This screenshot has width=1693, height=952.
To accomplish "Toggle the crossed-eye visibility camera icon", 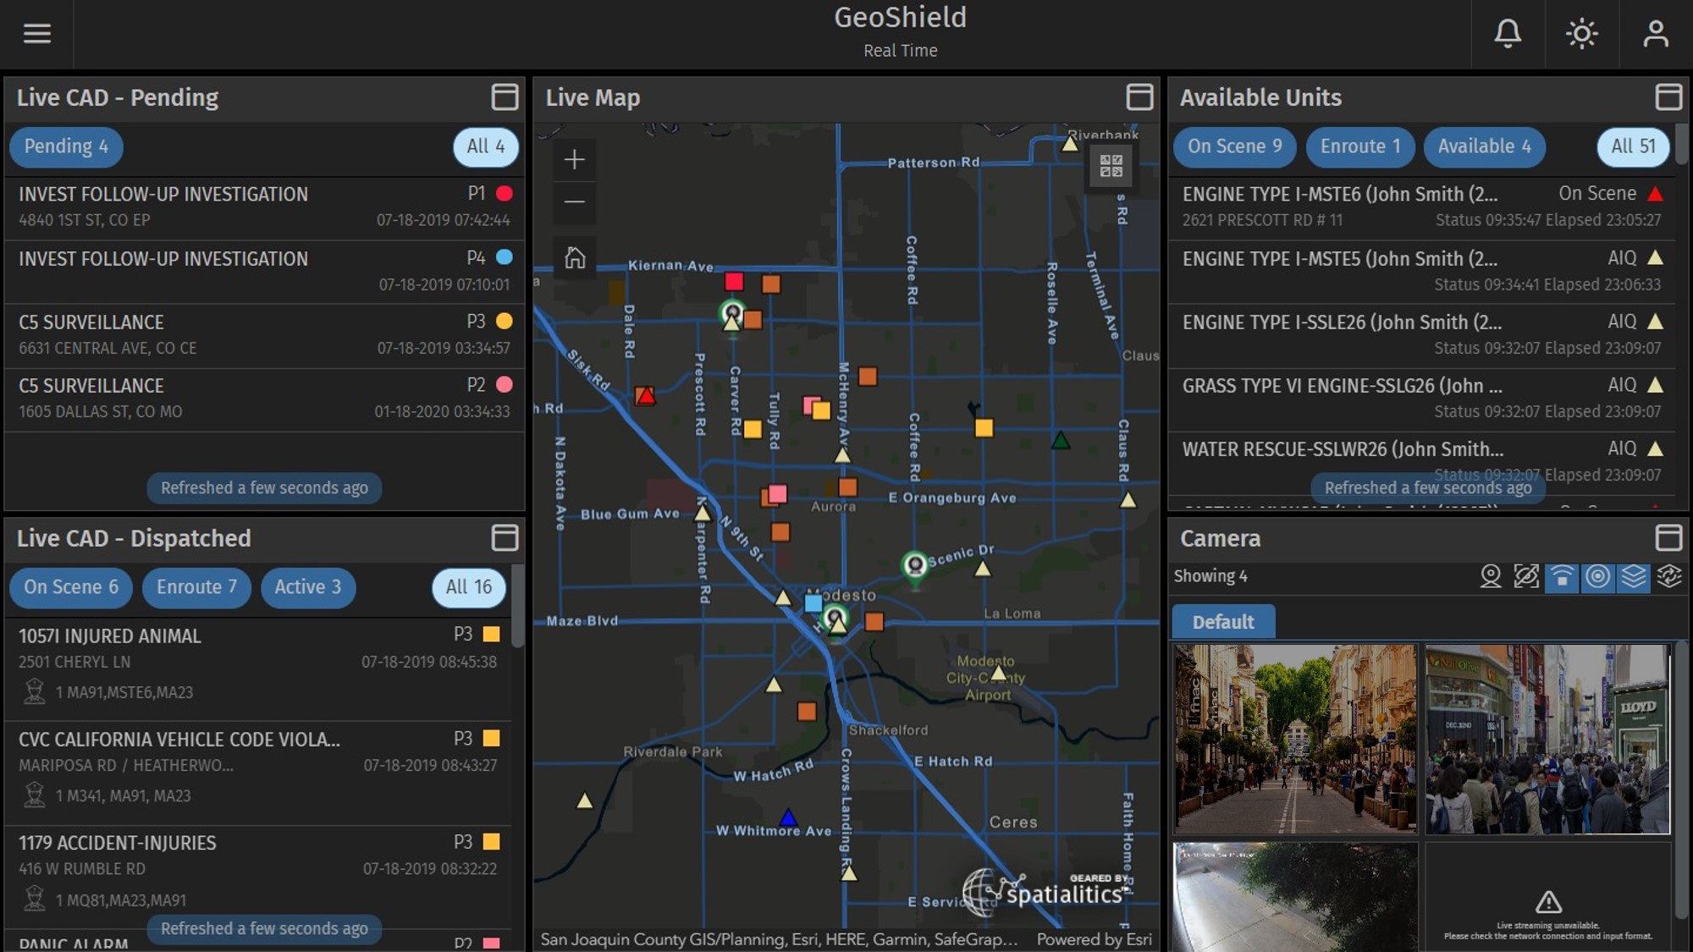I will 1525,576.
